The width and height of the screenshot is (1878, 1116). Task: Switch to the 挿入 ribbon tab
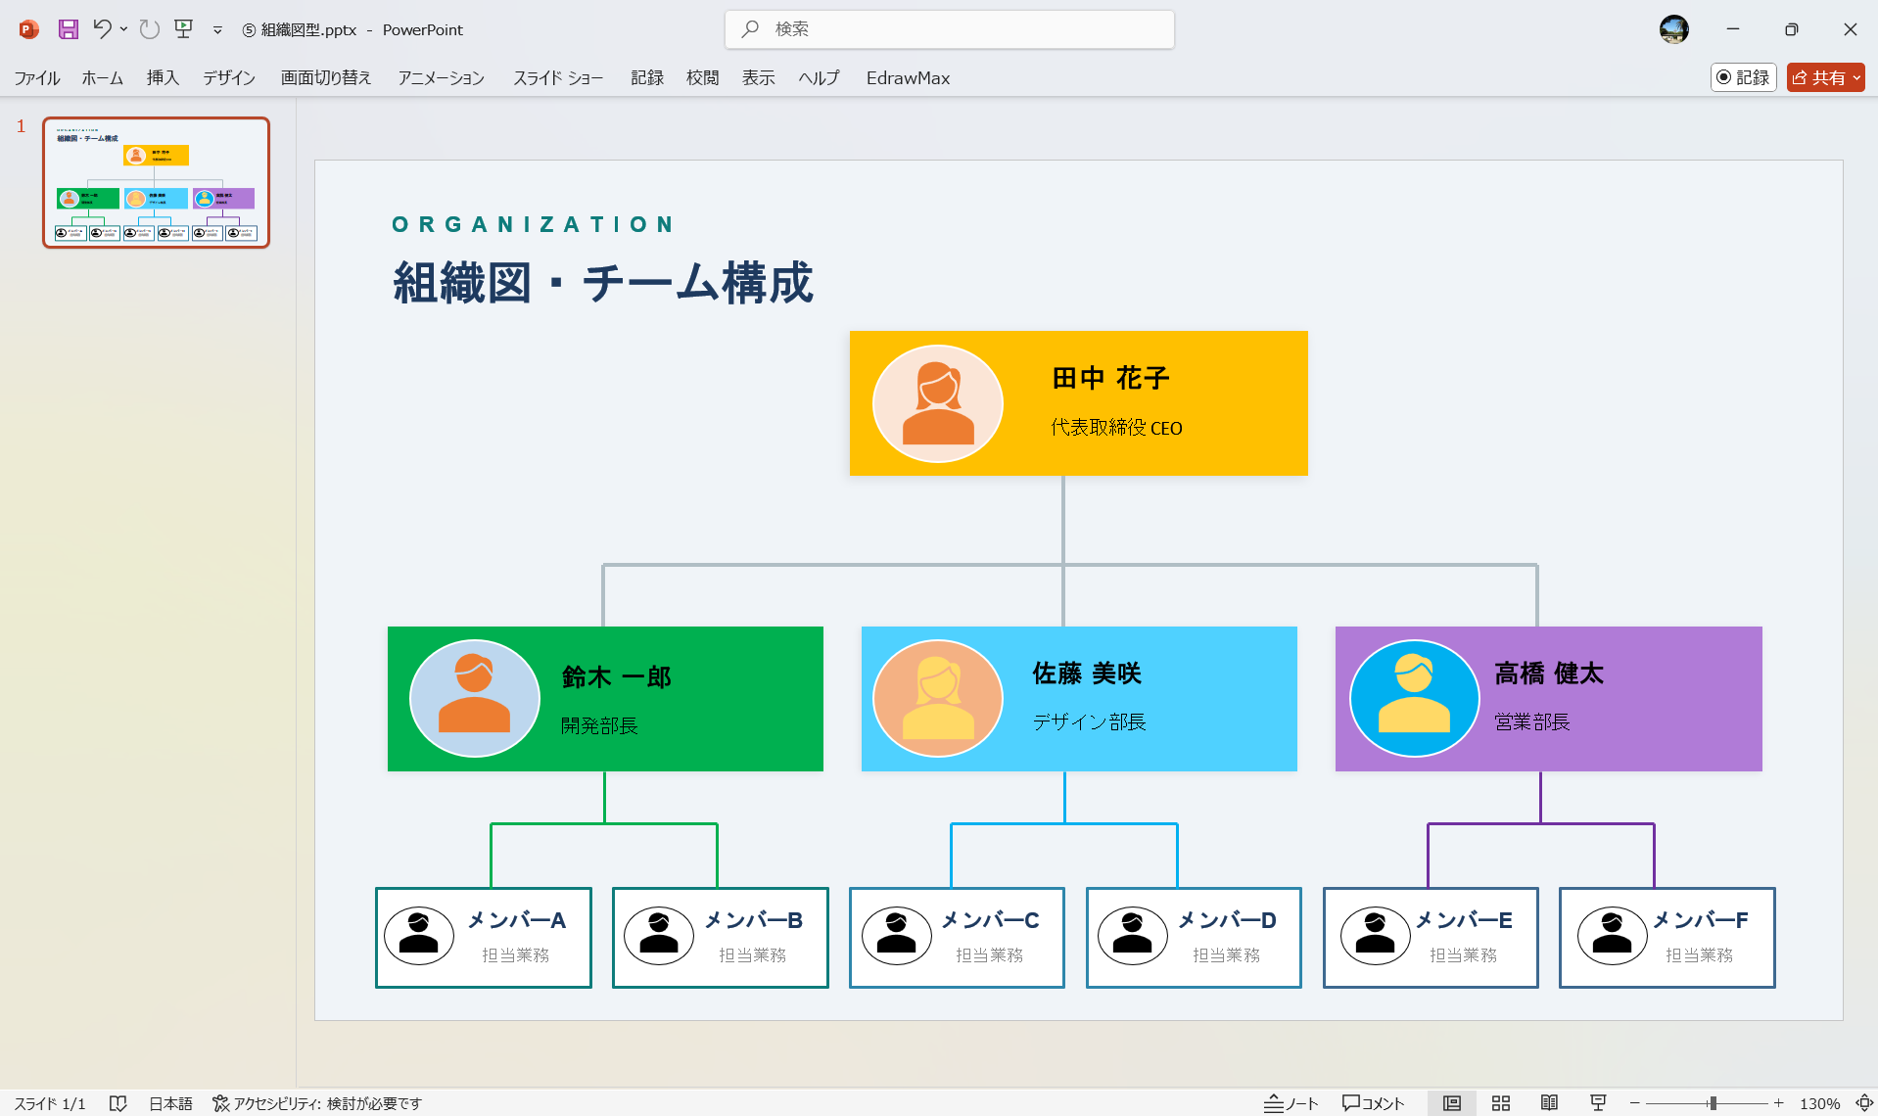pyautogui.click(x=162, y=78)
